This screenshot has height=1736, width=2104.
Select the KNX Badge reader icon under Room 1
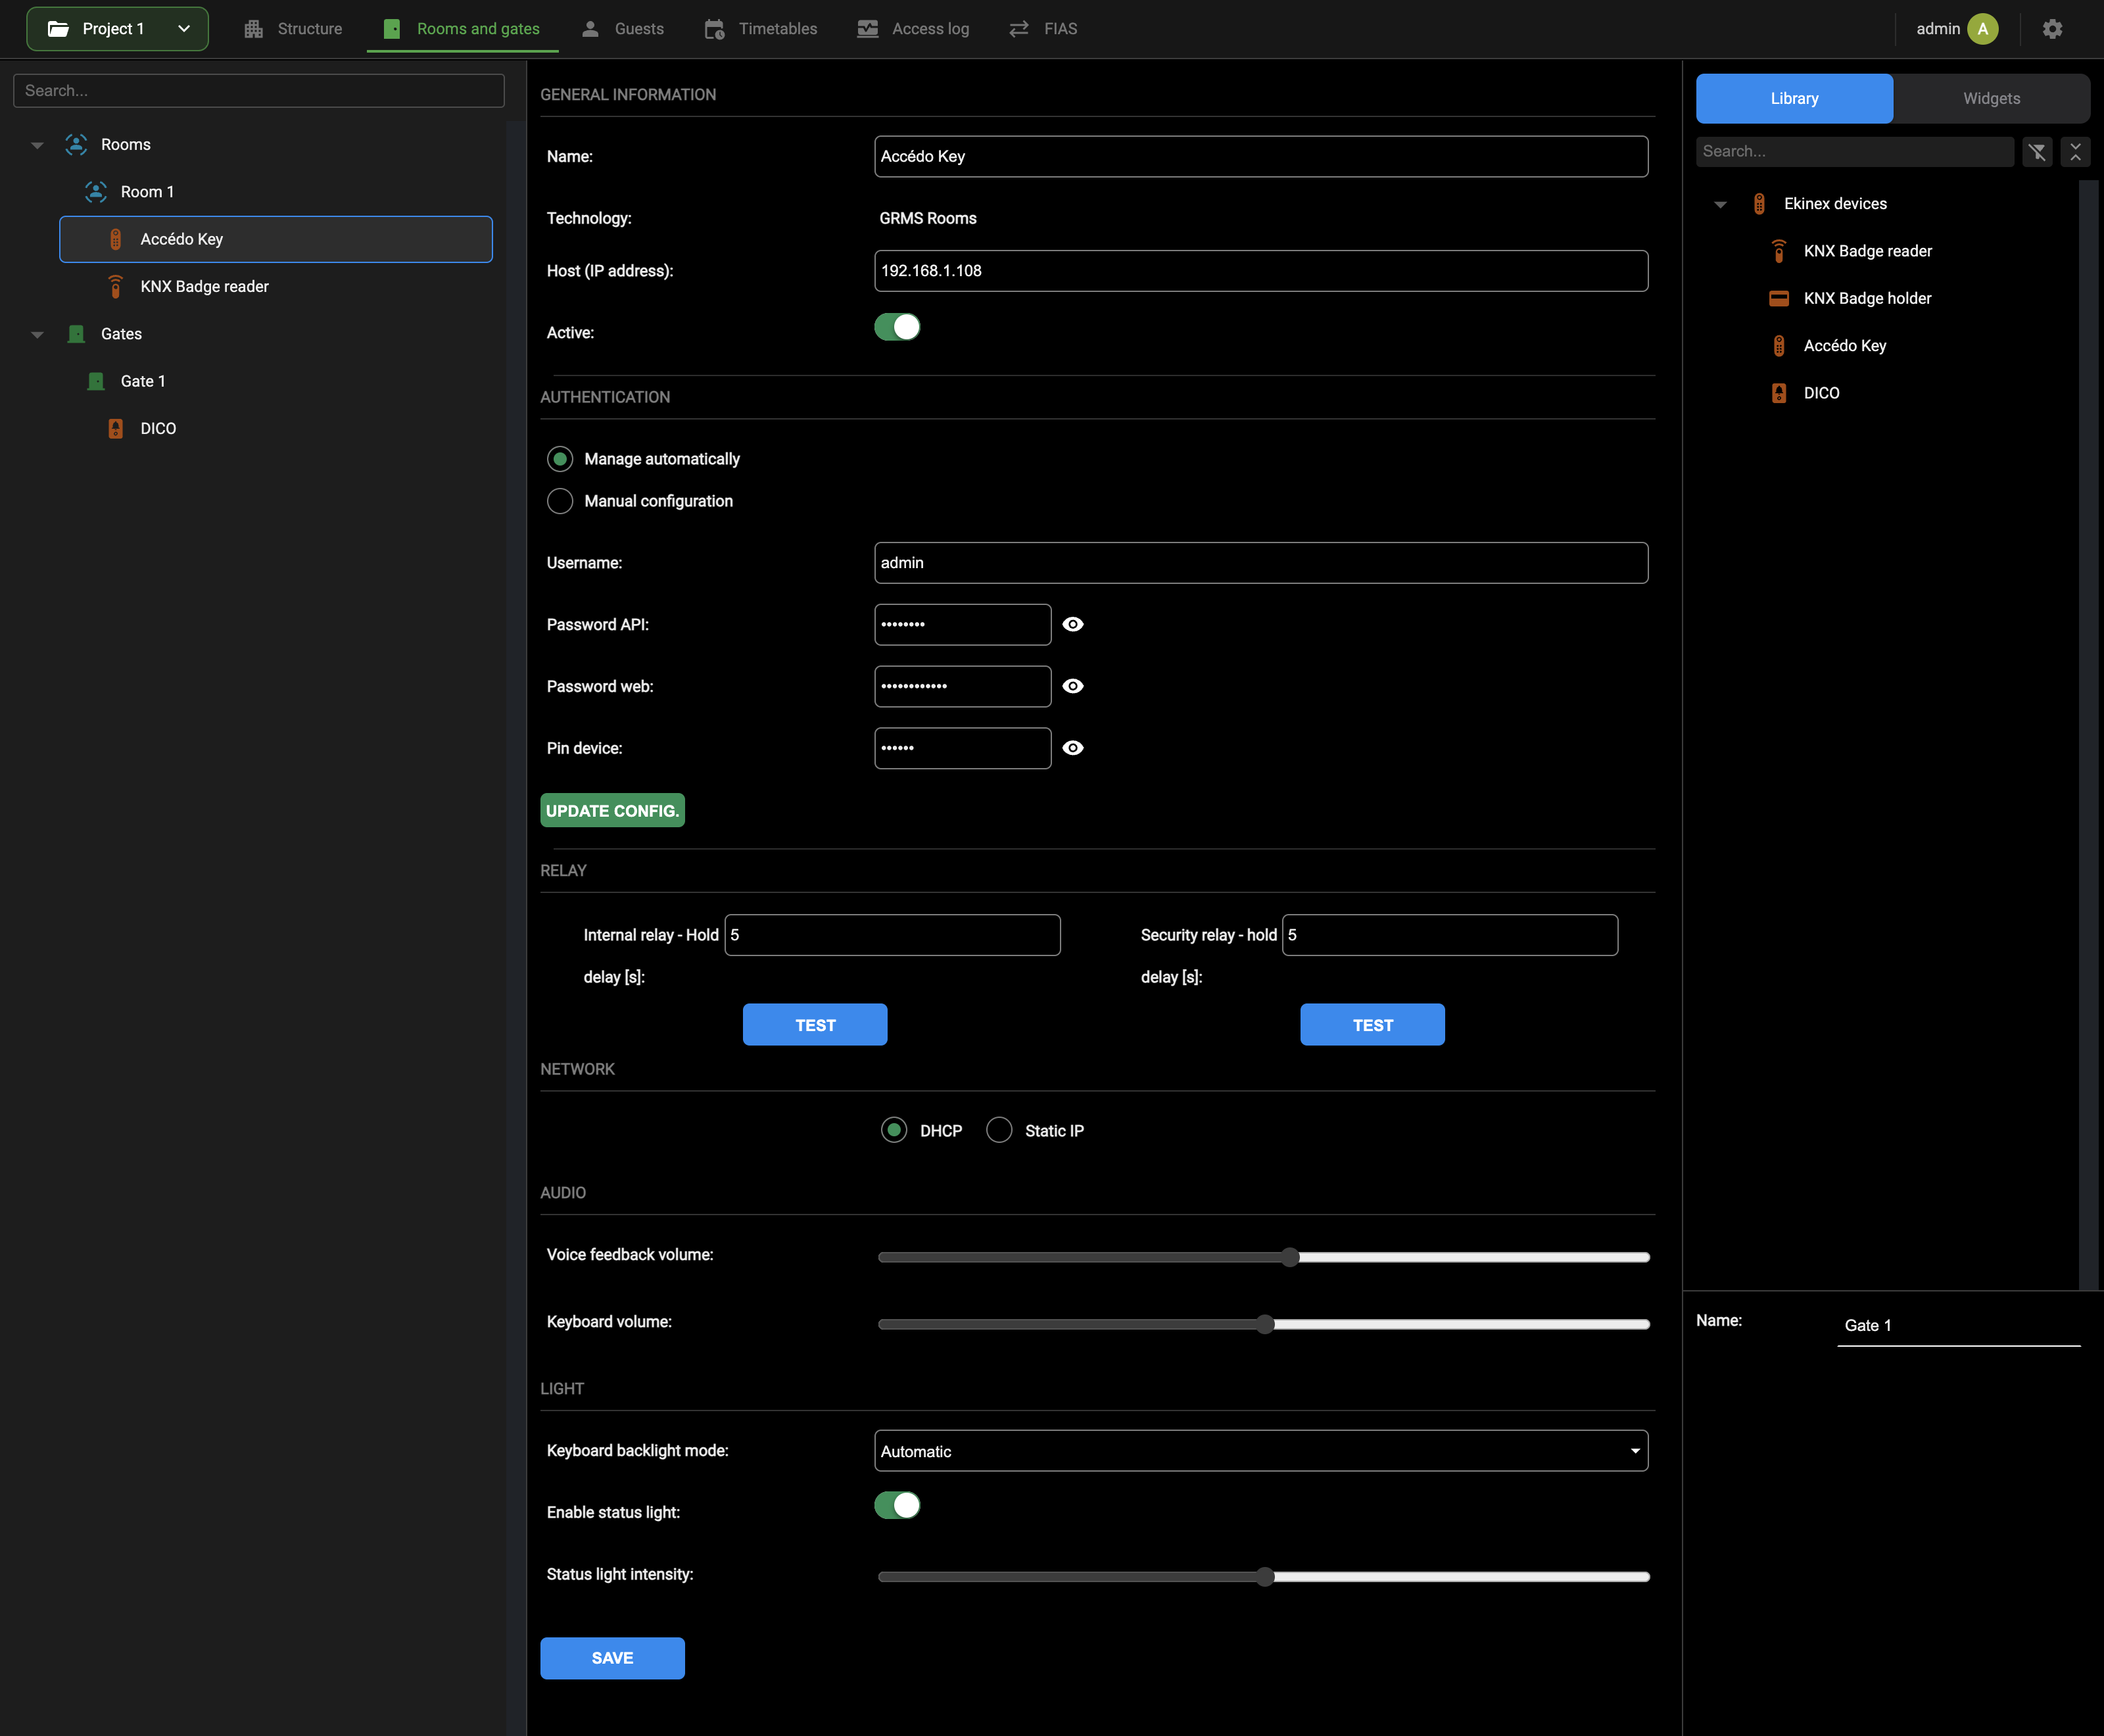[x=116, y=286]
